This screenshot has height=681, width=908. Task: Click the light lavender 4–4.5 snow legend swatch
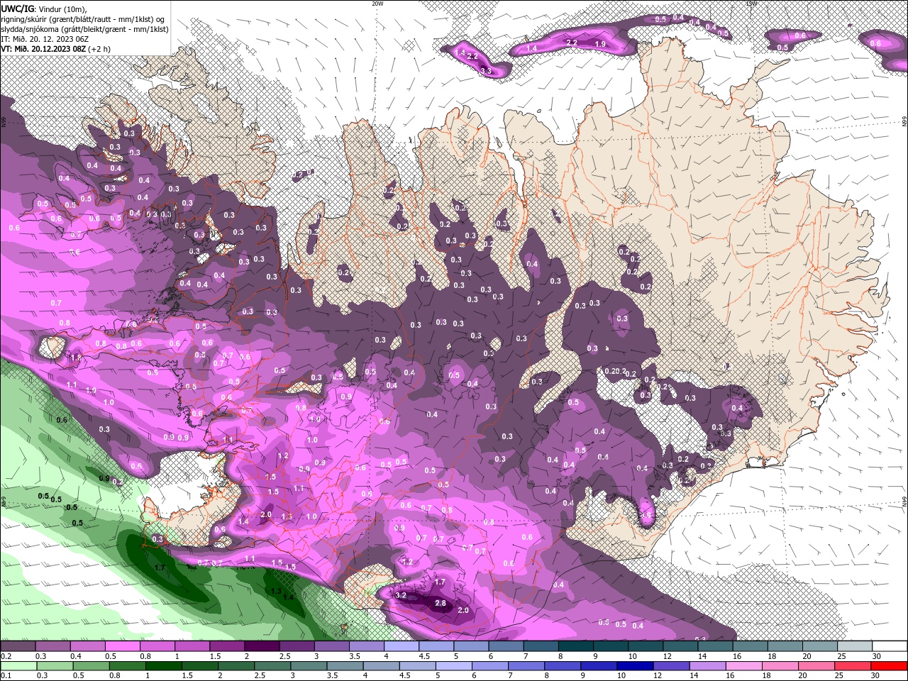click(x=401, y=646)
